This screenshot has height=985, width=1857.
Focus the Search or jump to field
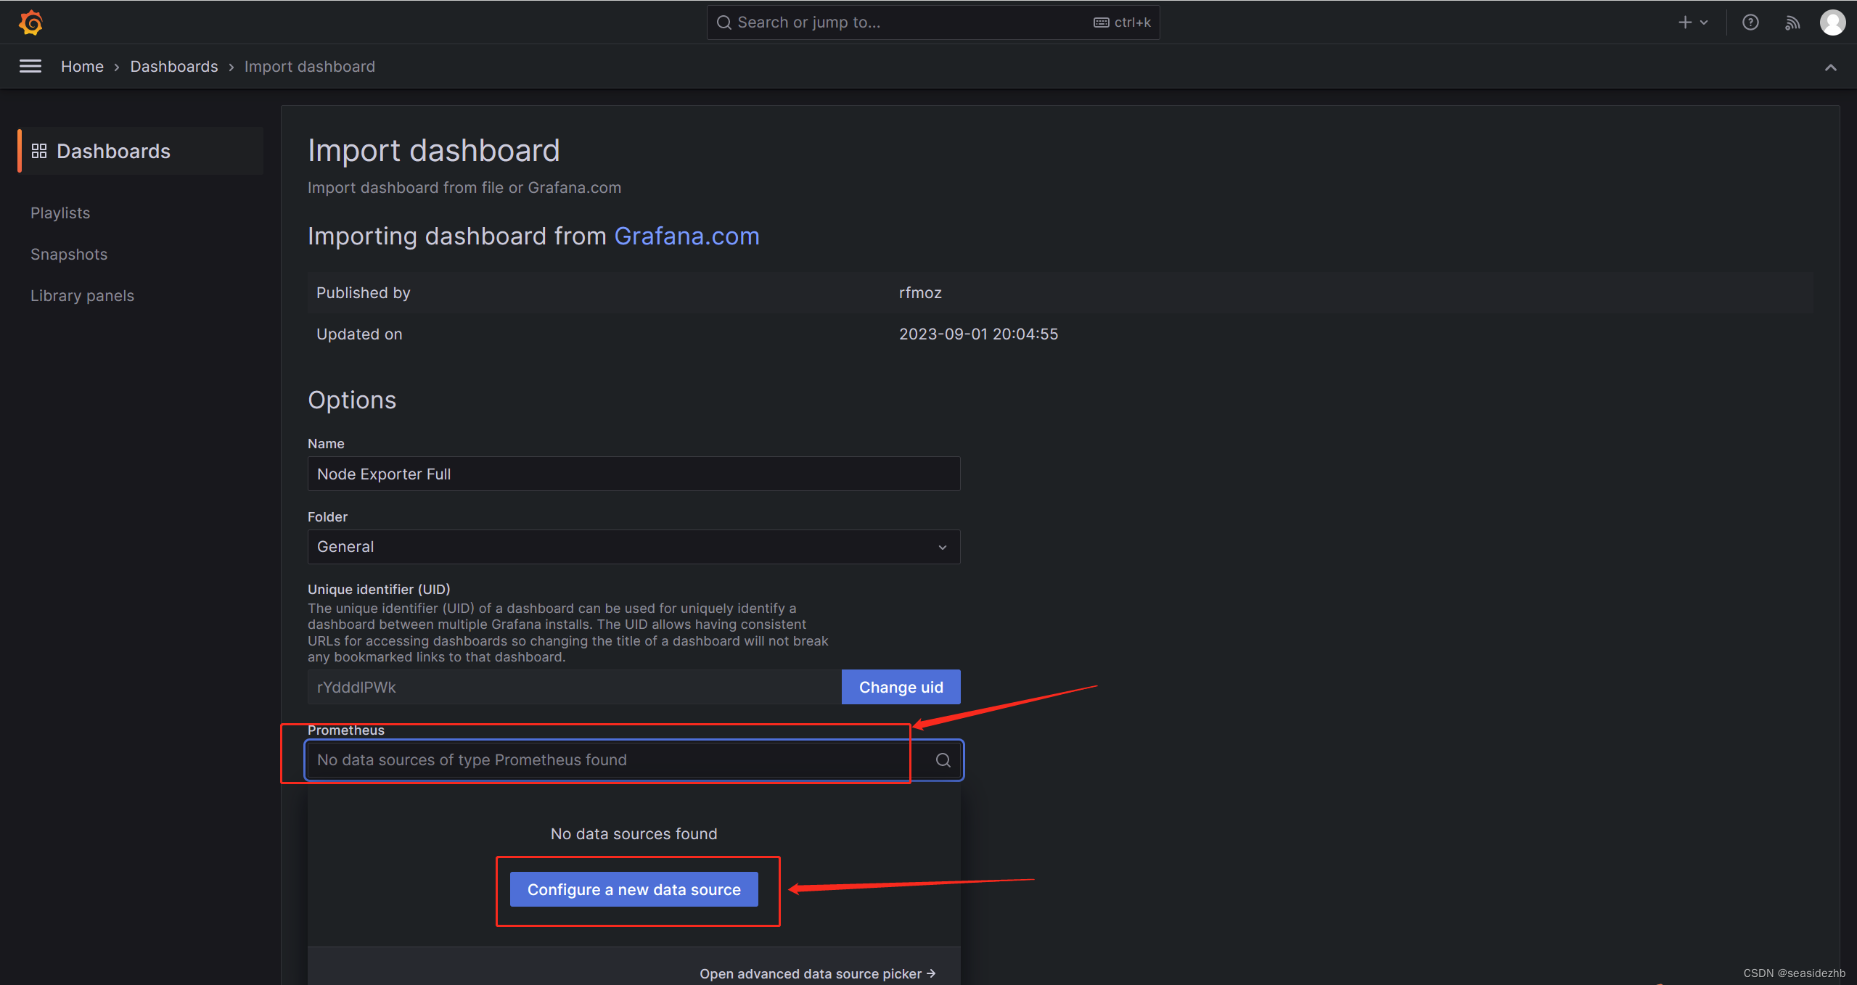pyautogui.click(x=932, y=22)
